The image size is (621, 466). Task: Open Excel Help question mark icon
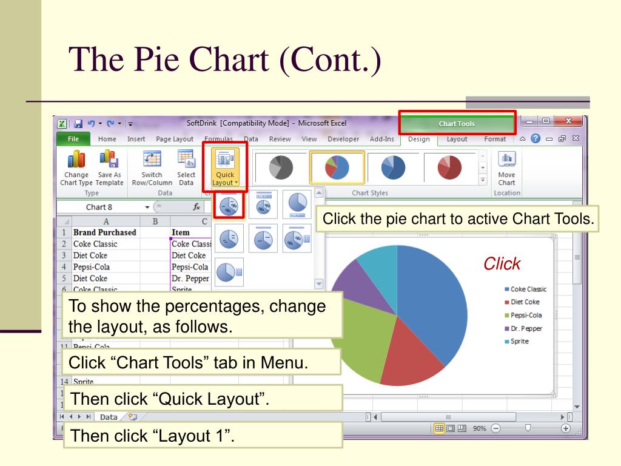535,139
